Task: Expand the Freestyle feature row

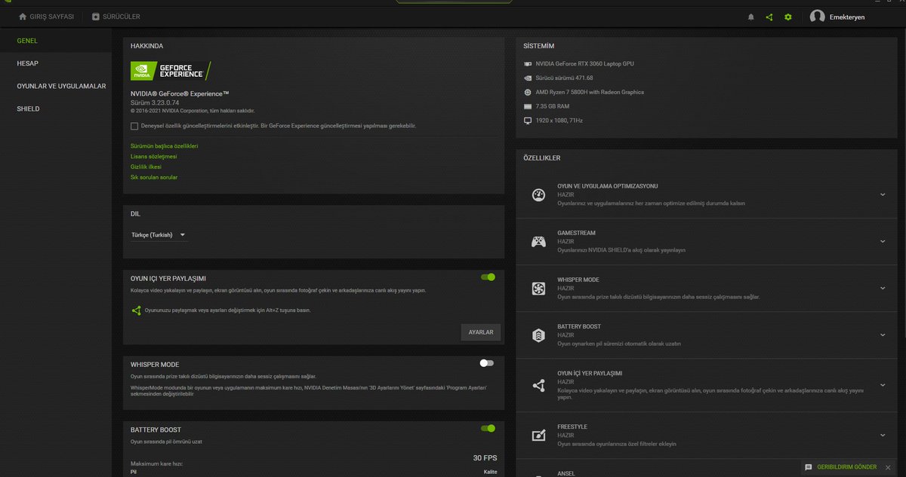Action: coord(883,435)
